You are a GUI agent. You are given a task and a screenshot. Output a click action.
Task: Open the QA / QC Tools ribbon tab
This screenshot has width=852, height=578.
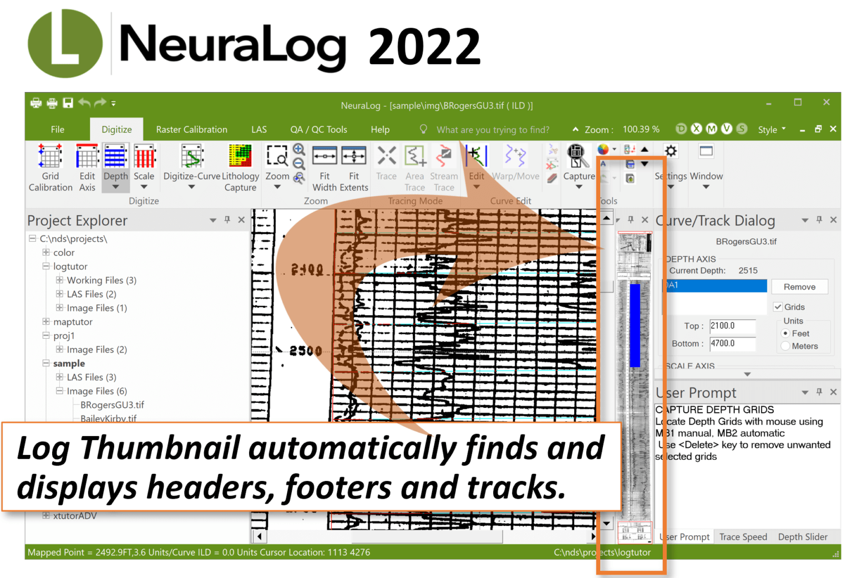(x=318, y=129)
